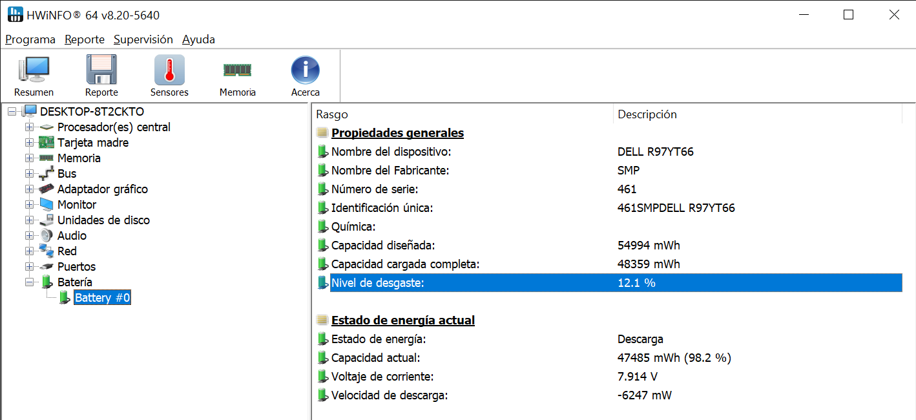Select the Capacidad diseñada row
Viewport: 916px width, 420px height.
tap(383, 246)
